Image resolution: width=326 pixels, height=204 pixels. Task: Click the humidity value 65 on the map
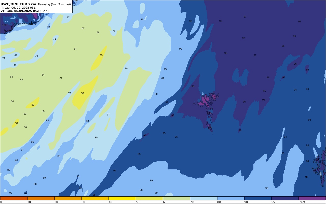(x=43, y=111)
